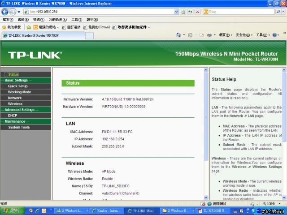287x215 pixels.
Task: Open search provider dropdown arrow
Action: (283, 12)
